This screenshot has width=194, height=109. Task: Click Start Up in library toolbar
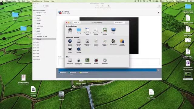pos(97,7)
